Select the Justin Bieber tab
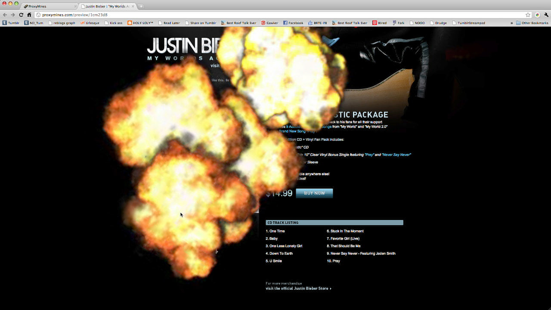 [108, 6]
